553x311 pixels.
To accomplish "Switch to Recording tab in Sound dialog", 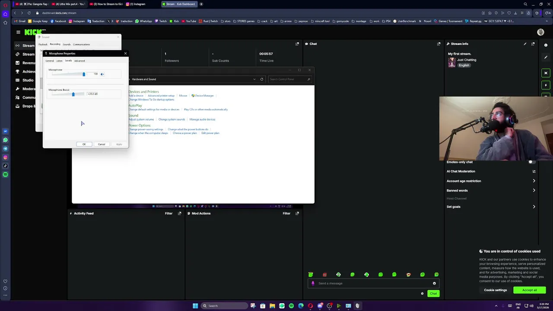I will pyautogui.click(x=55, y=44).
